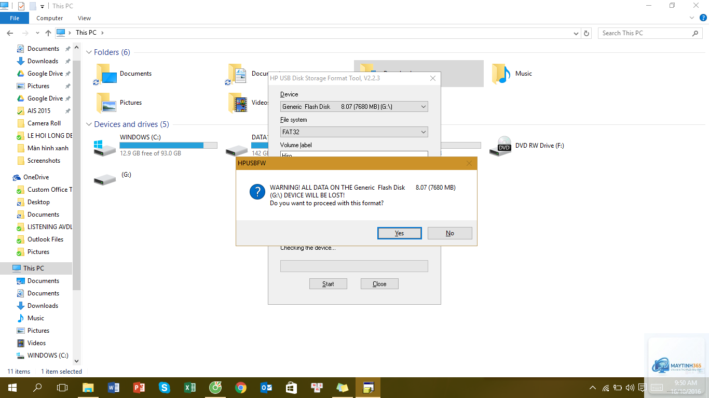Open Google Chrome from taskbar
Screen dimensions: 709x398
pos(241,388)
